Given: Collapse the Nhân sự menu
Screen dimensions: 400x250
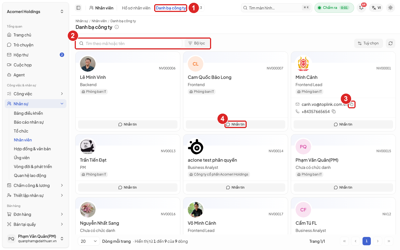Looking at the screenshot, I should coord(36,104).
